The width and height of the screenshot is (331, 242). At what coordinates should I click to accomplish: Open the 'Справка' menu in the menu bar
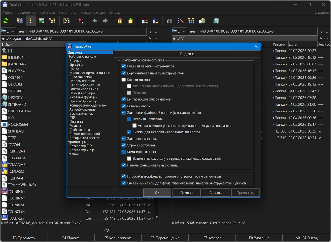coord(321,12)
